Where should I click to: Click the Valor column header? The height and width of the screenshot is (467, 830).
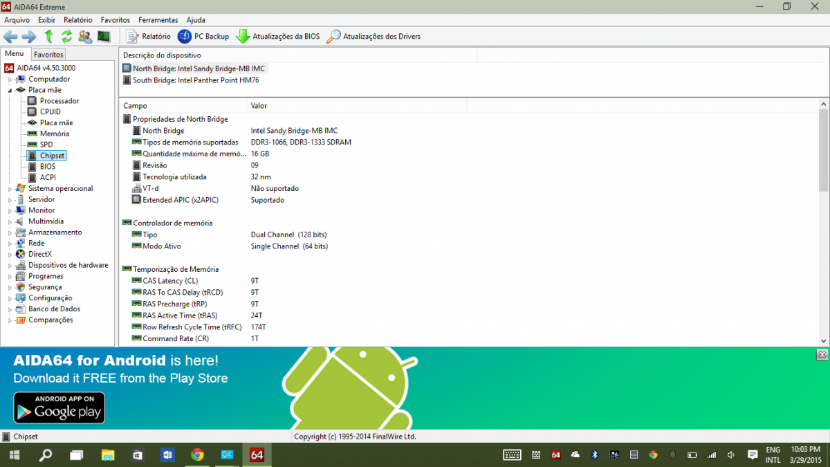pyautogui.click(x=357, y=106)
